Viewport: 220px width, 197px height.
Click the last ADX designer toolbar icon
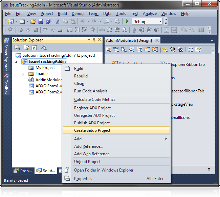(198, 50)
